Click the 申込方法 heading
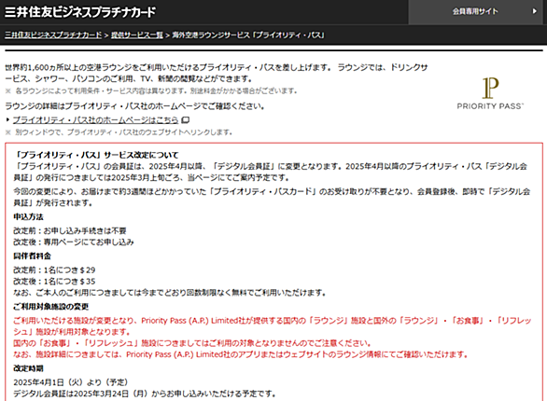Image resolution: width=547 pixels, height=401 pixels. click(28, 216)
